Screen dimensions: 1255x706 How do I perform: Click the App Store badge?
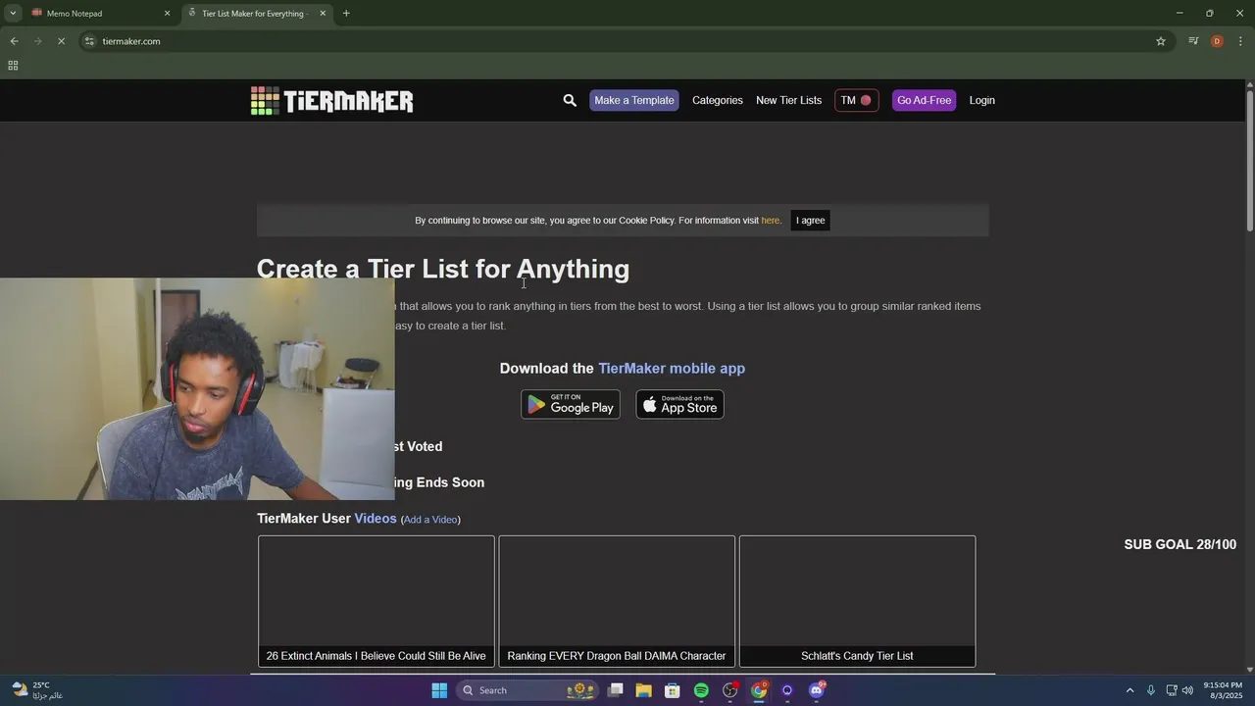(x=679, y=404)
